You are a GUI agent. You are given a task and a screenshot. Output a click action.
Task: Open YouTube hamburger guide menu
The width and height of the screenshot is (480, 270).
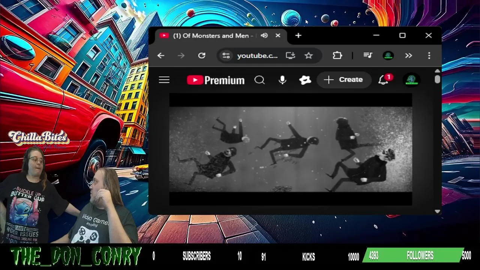[164, 80]
